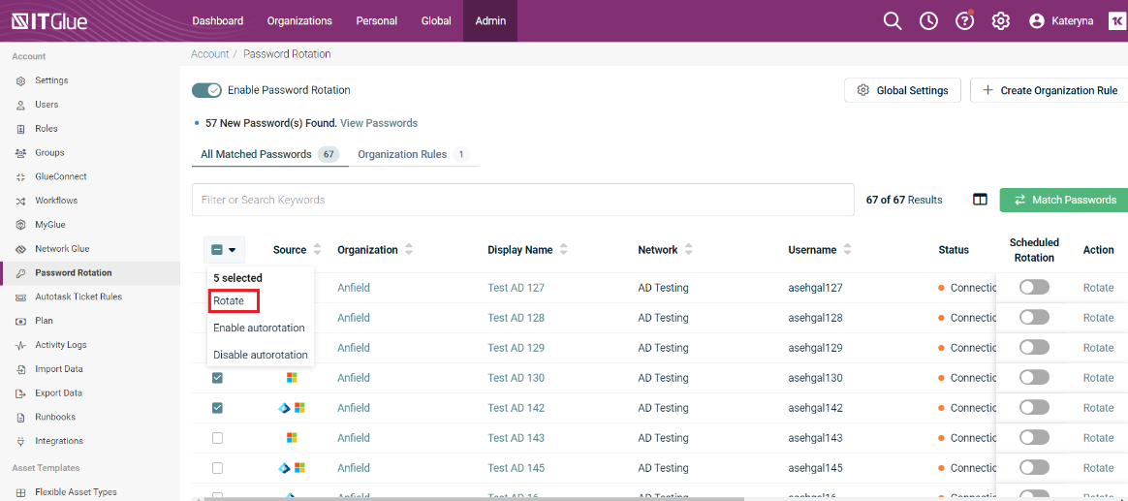Screen dimensions: 1128x501
Task: Sort by Network column arrows
Action: pos(688,250)
